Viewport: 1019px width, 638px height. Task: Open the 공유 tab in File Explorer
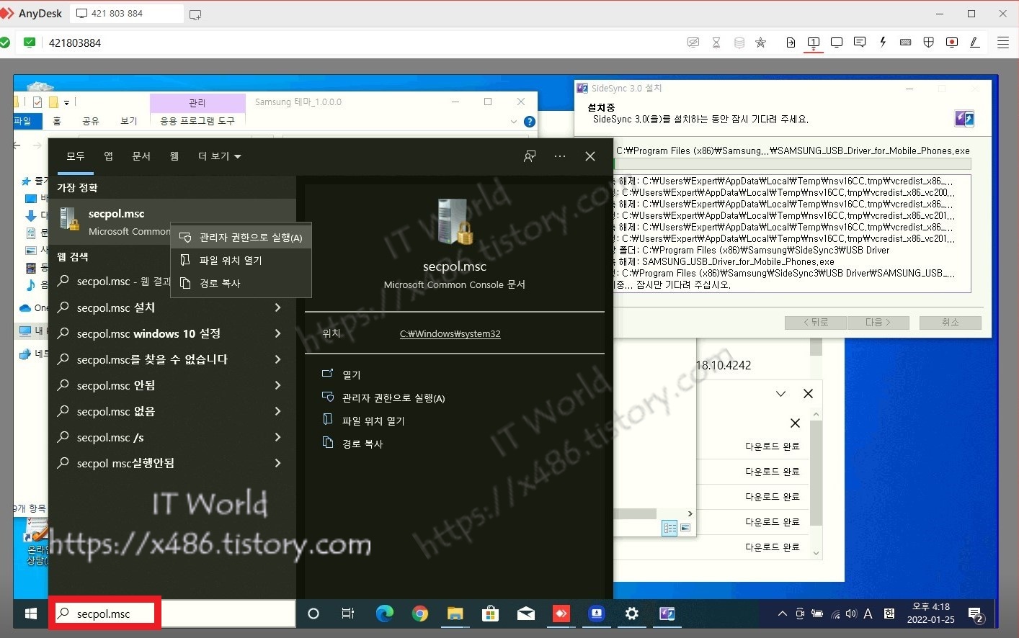click(90, 121)
